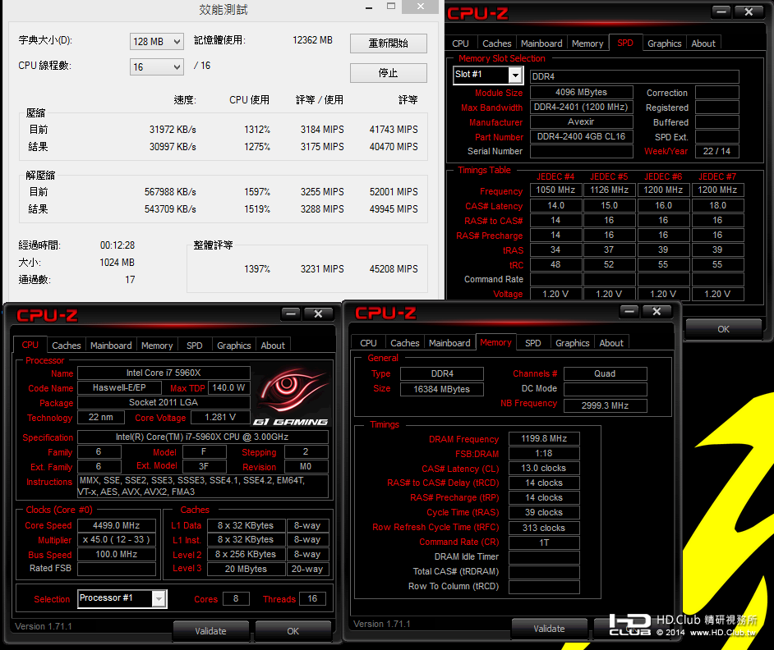The height and width of the screenshot is (650, 774).
Task: Minimize the 效能測試 benchmark window
Action: click(x=369, y=7)
